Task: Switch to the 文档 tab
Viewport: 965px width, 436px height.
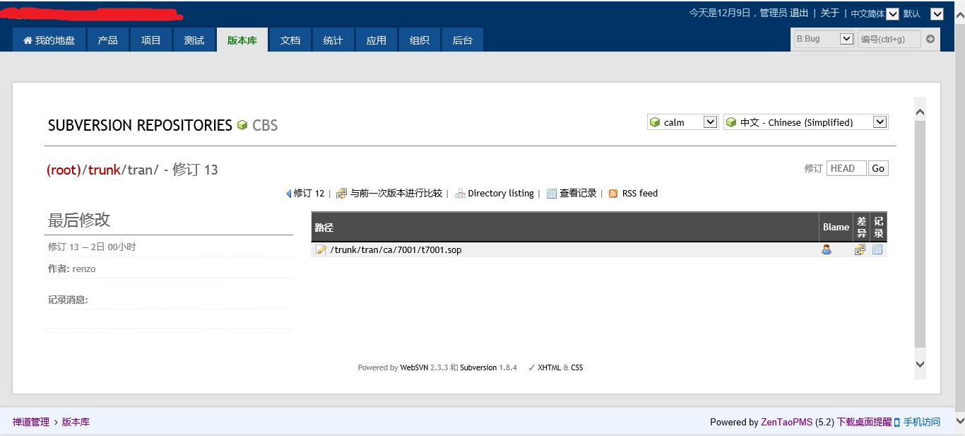Action: point(290,40)
